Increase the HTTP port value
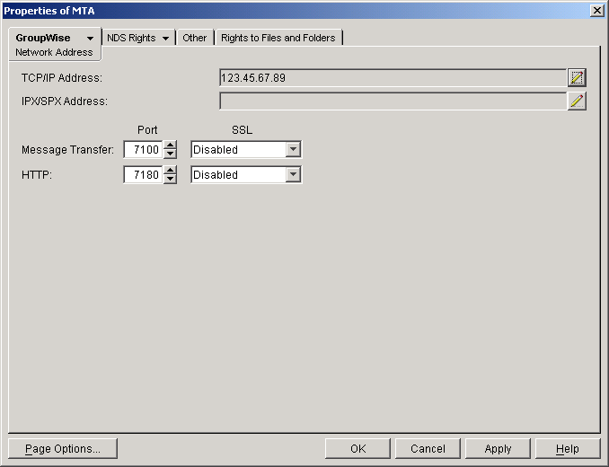Viewport: 609px width, 467px height. coord(170,171)
